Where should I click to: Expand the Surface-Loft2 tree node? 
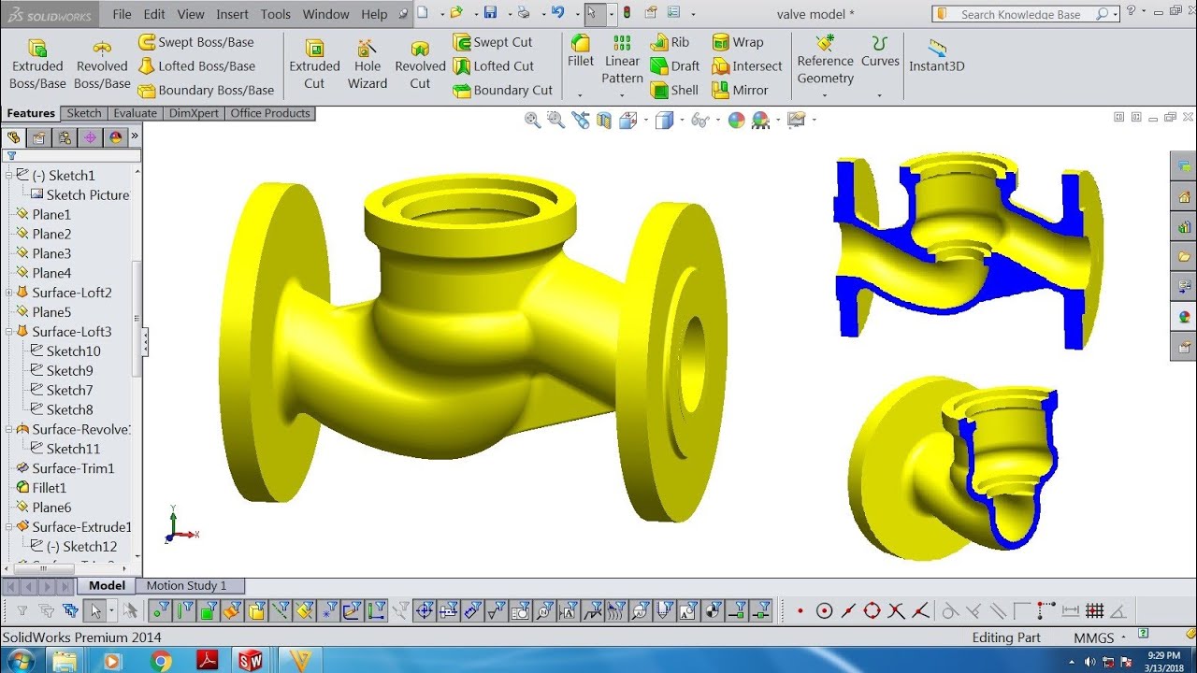[x=9, y=293]
